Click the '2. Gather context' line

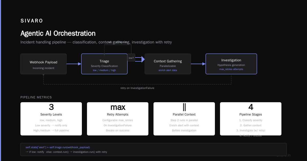251,125
